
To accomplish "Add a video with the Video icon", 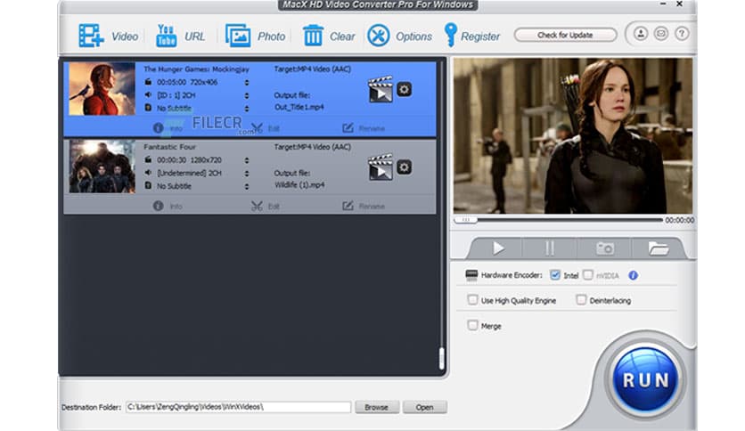I will [x=91, y=37].
